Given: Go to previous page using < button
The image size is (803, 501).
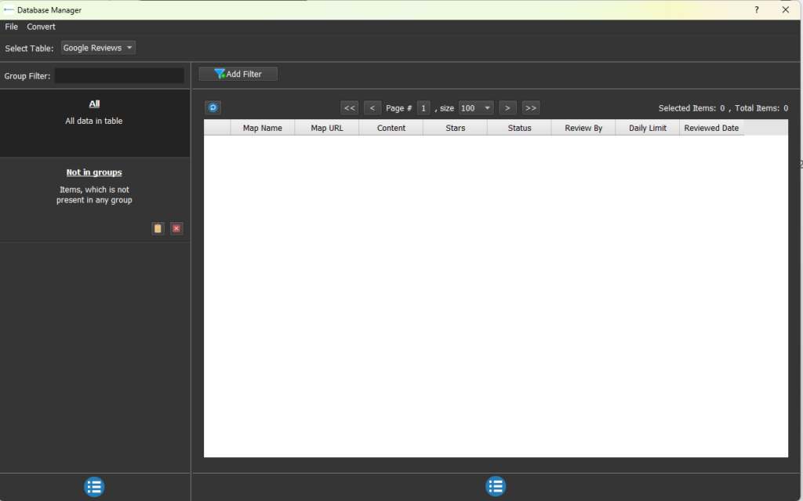Looking at the screenshot, I should [x=372, y=108].
